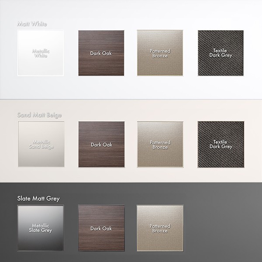Click beige background strip below Sand Beige swatches
Screen dimensions: 262x262
point(131,176)
